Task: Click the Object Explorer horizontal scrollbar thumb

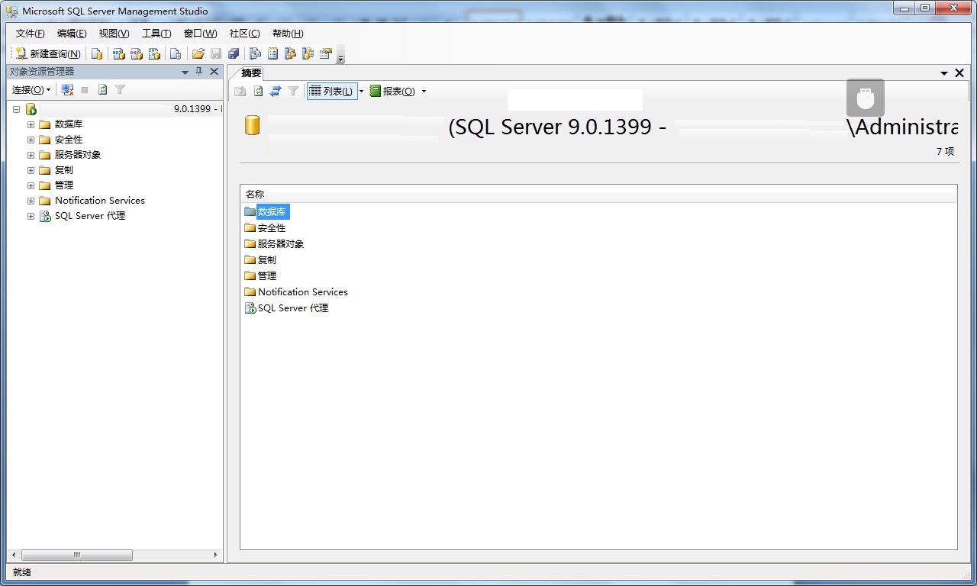Action: tap(77, 555)
